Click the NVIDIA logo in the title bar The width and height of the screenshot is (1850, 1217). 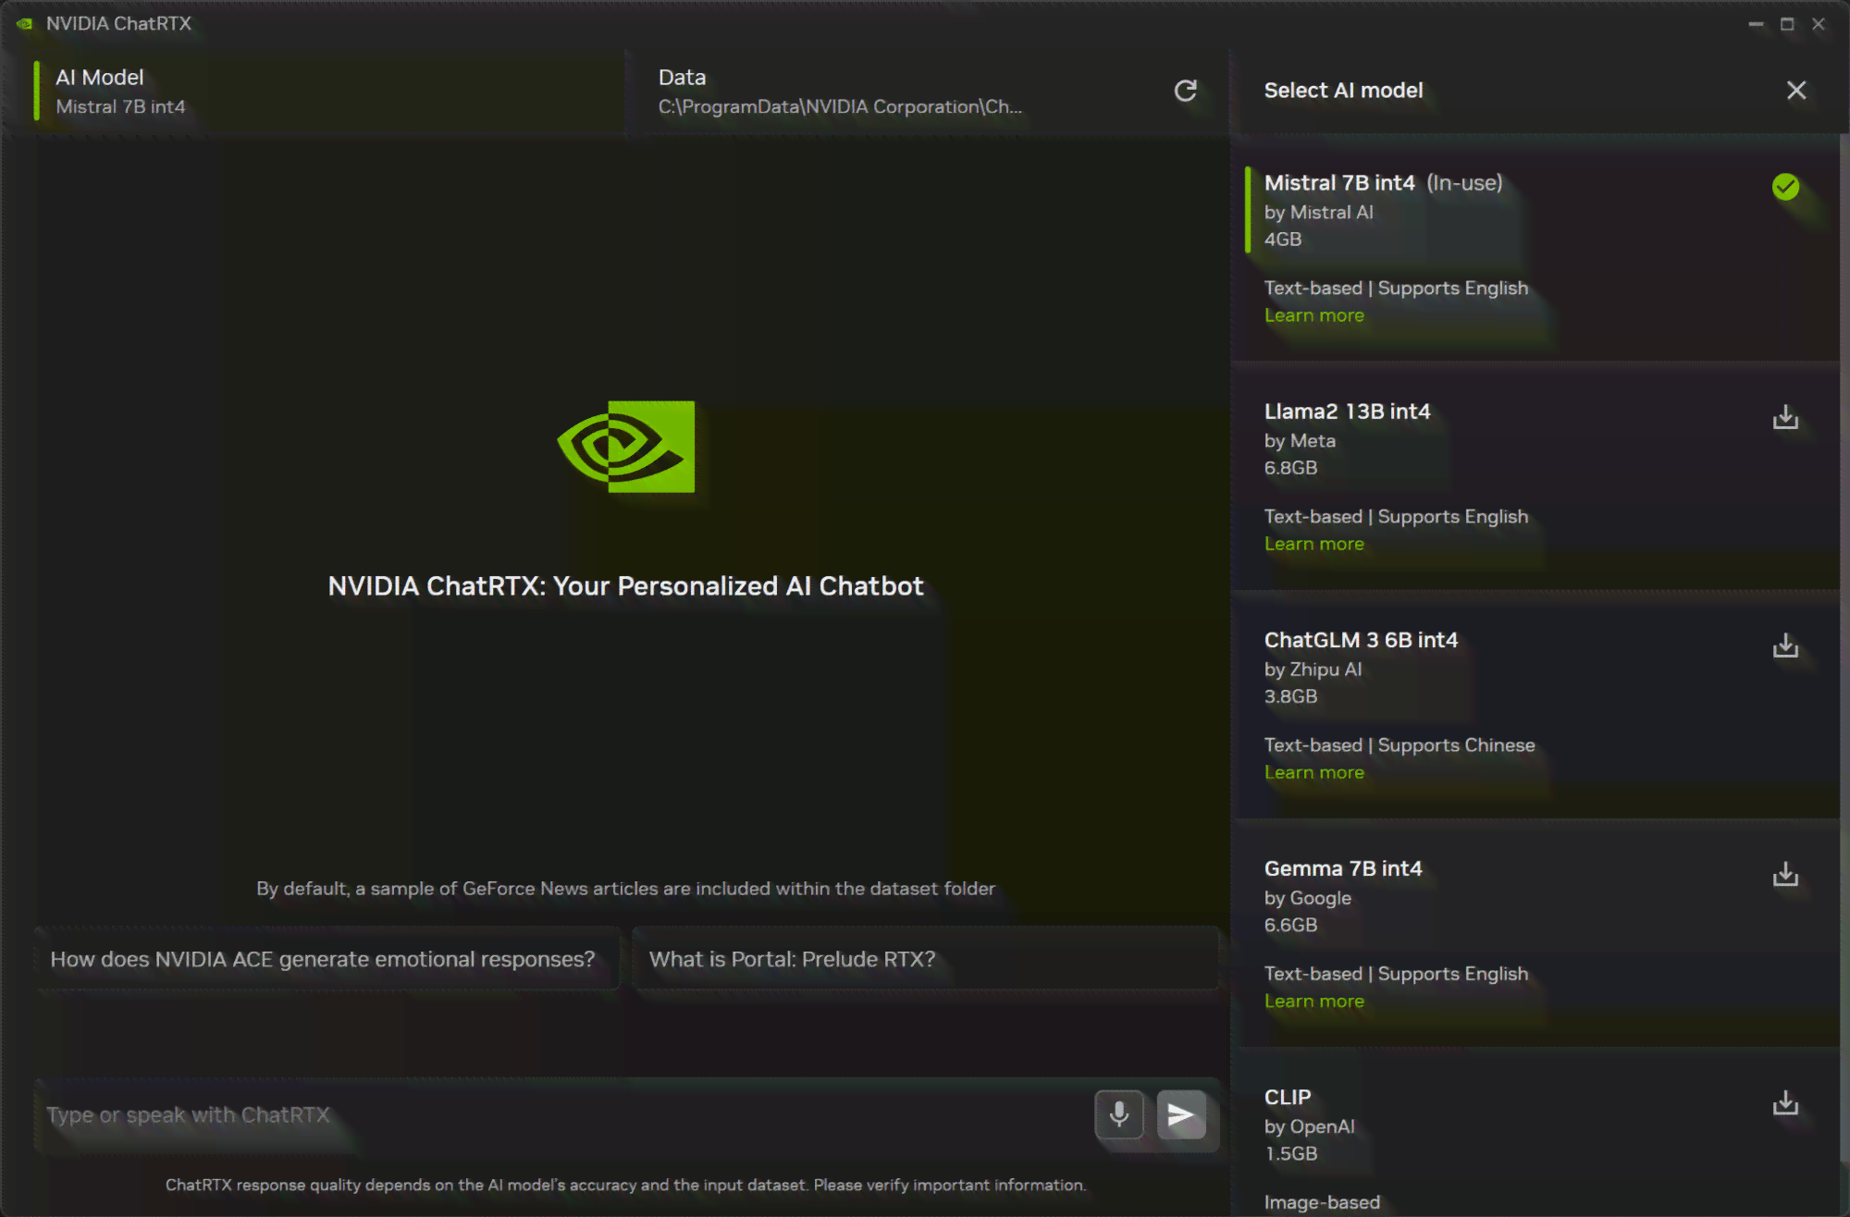click(24, 24)
